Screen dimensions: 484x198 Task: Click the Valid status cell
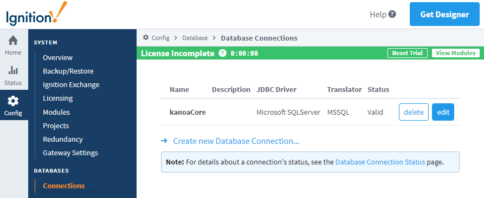[x=375, y=112]
